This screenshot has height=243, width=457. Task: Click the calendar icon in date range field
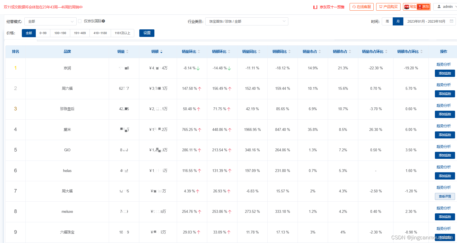coord(451,21)
